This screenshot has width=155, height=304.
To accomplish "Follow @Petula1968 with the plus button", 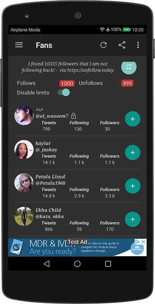I will 133,186.
